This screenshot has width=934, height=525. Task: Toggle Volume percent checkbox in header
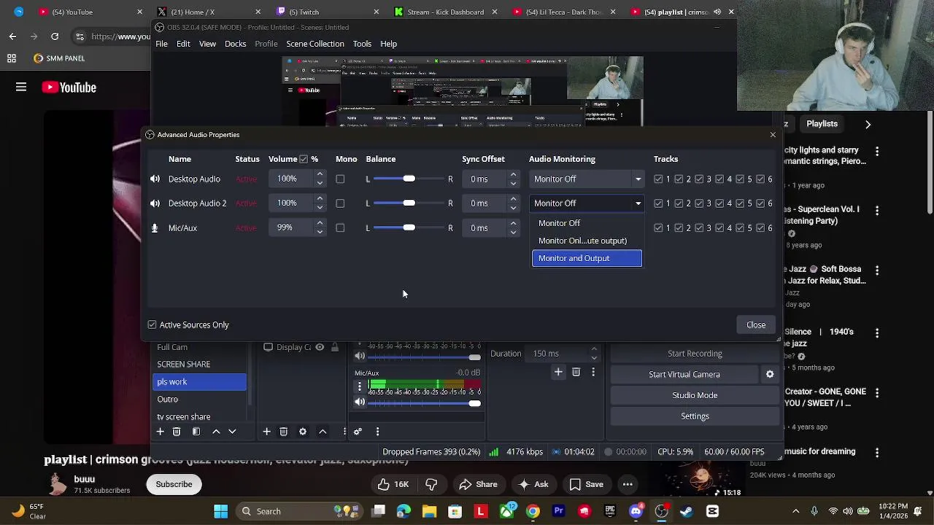(304, 159)
